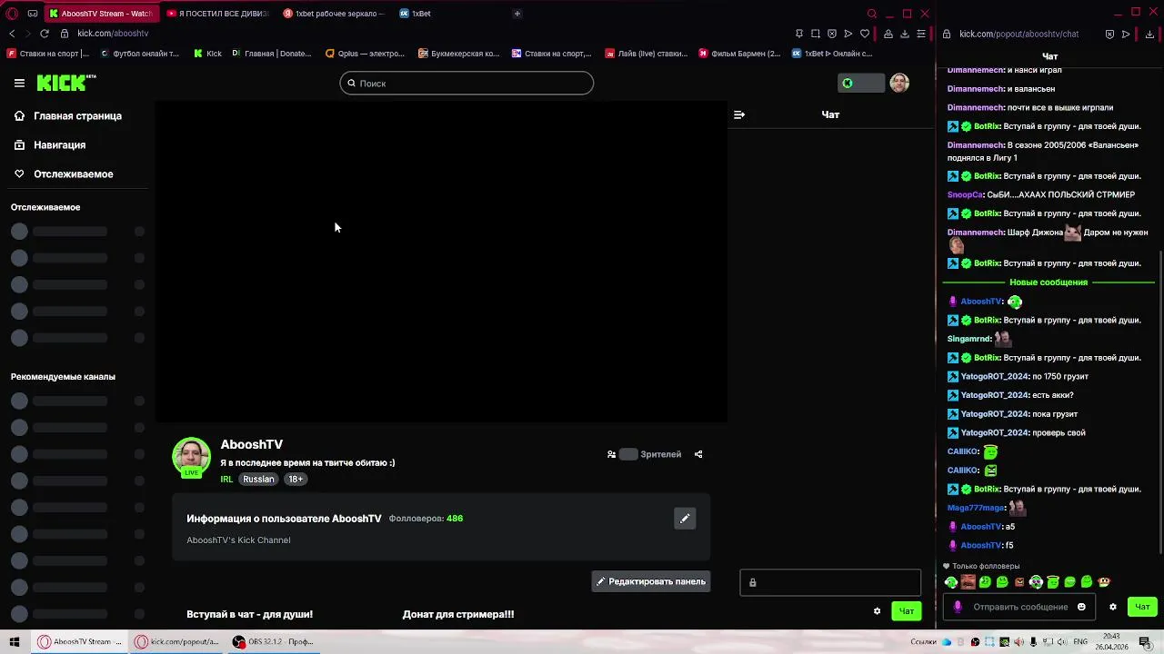Viewport: 1164px width, 654px height.
Task: Switch to the 'Я ПОСЕТИЛ ВСЕ ДИВИЗ' YouTube tab
Action: click(x=218, y=14)
